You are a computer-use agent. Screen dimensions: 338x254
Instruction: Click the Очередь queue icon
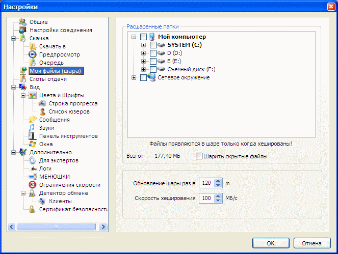click(x=32, y=63)
